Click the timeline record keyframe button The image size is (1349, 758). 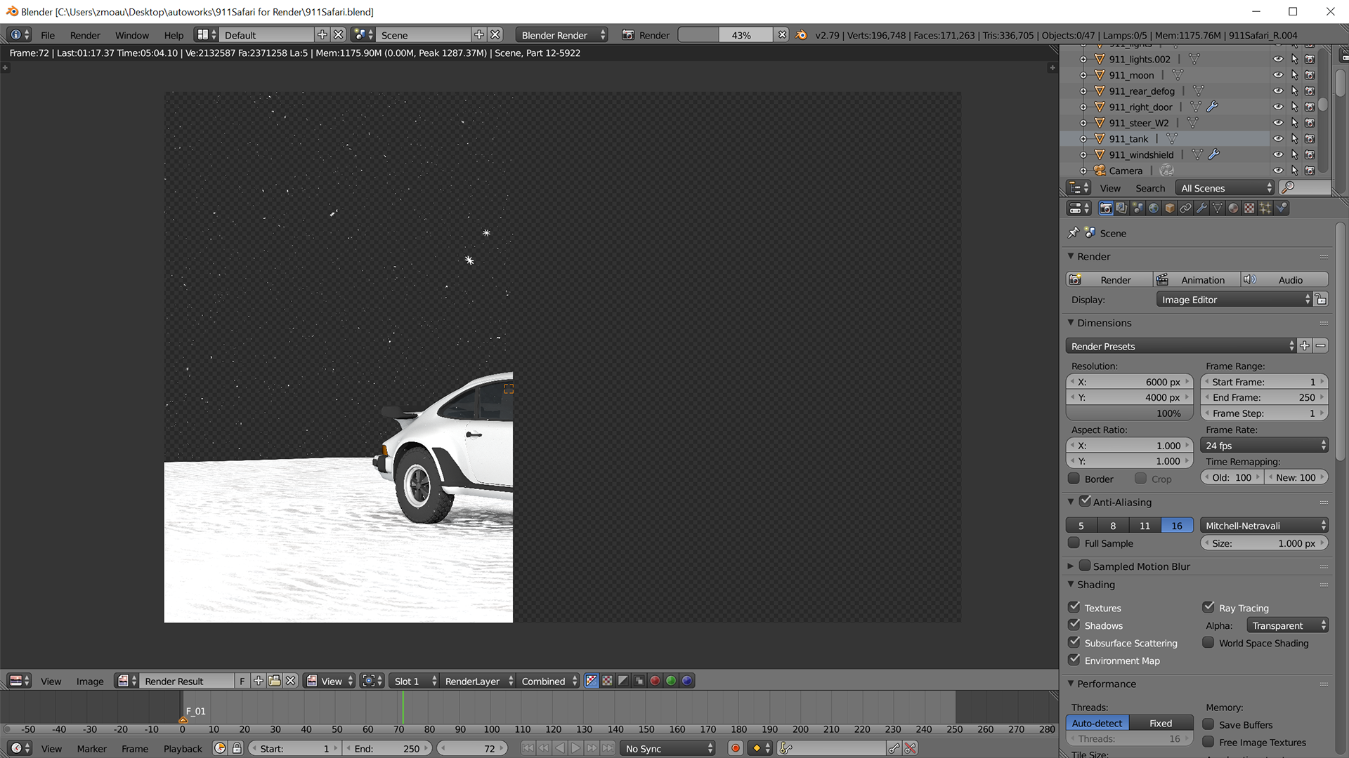coord(736,749)
